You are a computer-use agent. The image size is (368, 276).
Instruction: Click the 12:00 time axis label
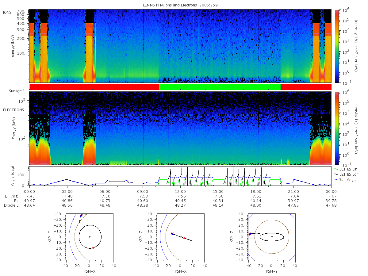click(180, 191)
